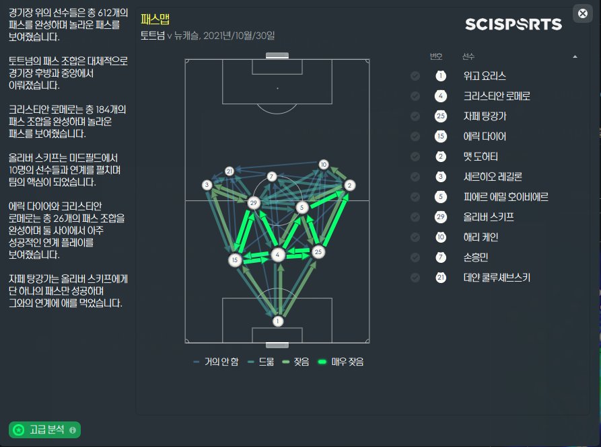Sort by 번호 column header

coord(434,56)
